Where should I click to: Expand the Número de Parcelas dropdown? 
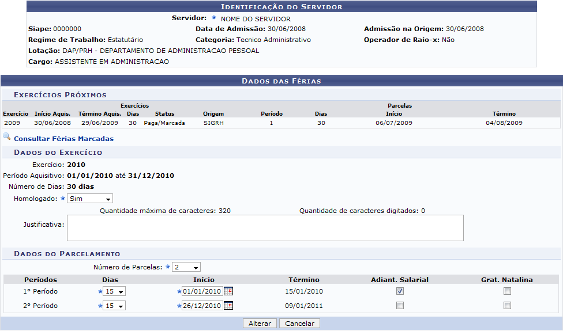pyautogui.click(x=186, y=267)
